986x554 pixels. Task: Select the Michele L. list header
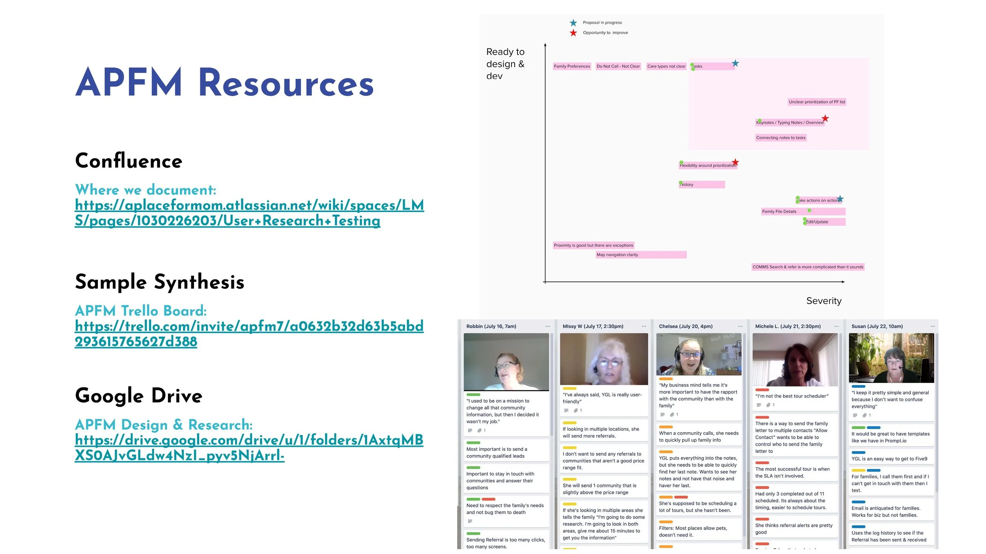pyautogui.click(x=788, y=326)
